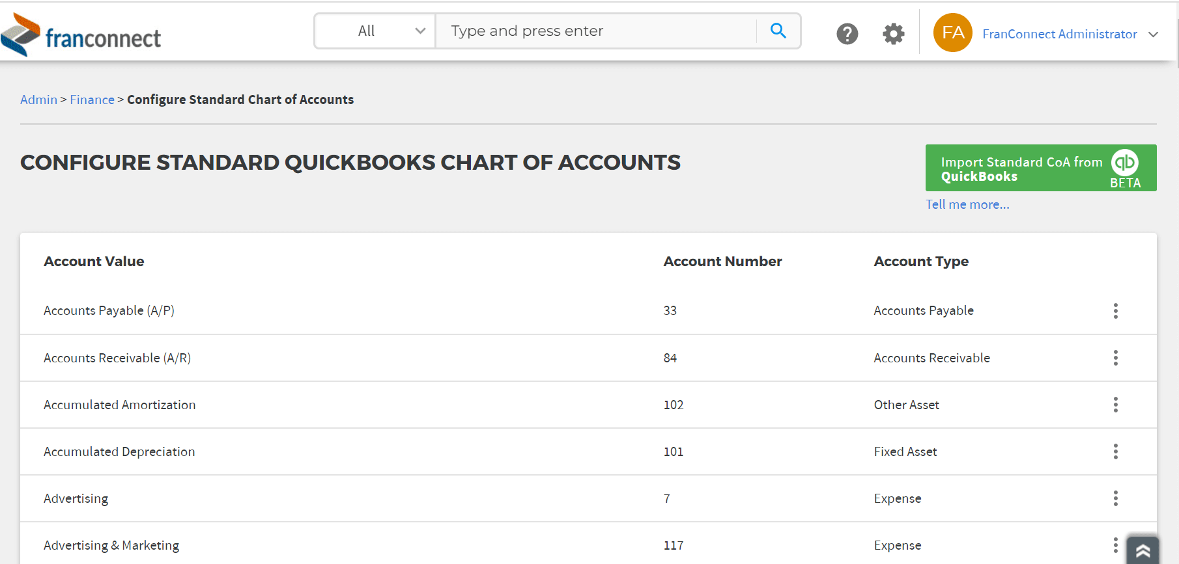Viewport: 1179px width, 564px height.
Task: Click the Fixed Asset account type
Action: tap(905, 451)
